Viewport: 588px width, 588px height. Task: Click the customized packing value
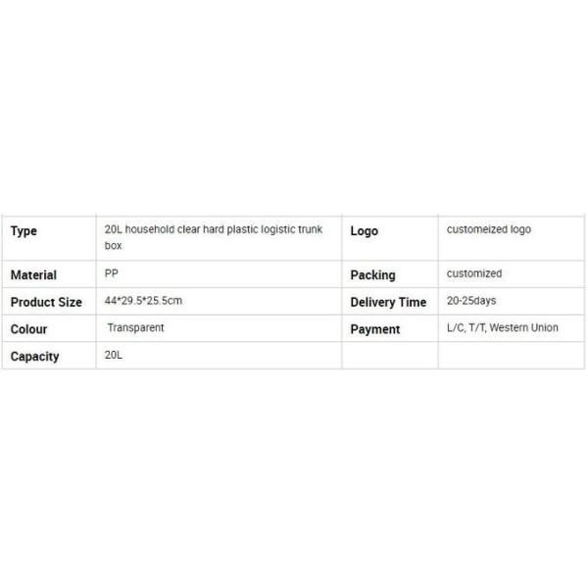[473, 273]
